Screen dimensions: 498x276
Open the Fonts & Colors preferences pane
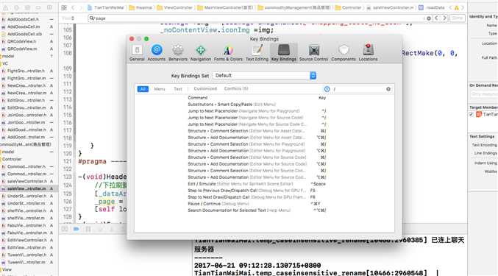pos(228,53)
